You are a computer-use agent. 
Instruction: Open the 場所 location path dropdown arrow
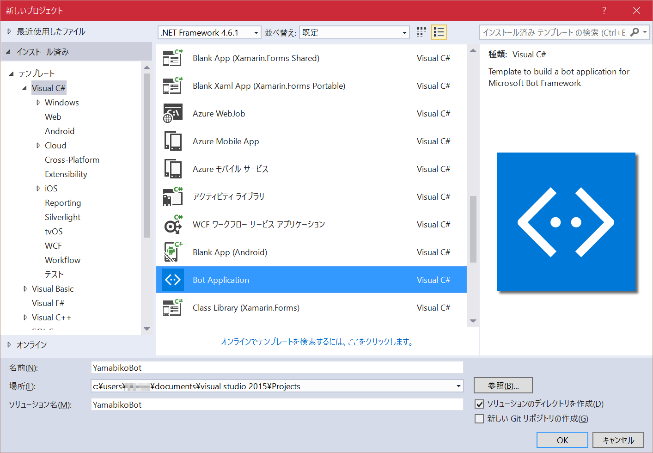[458, 386]
